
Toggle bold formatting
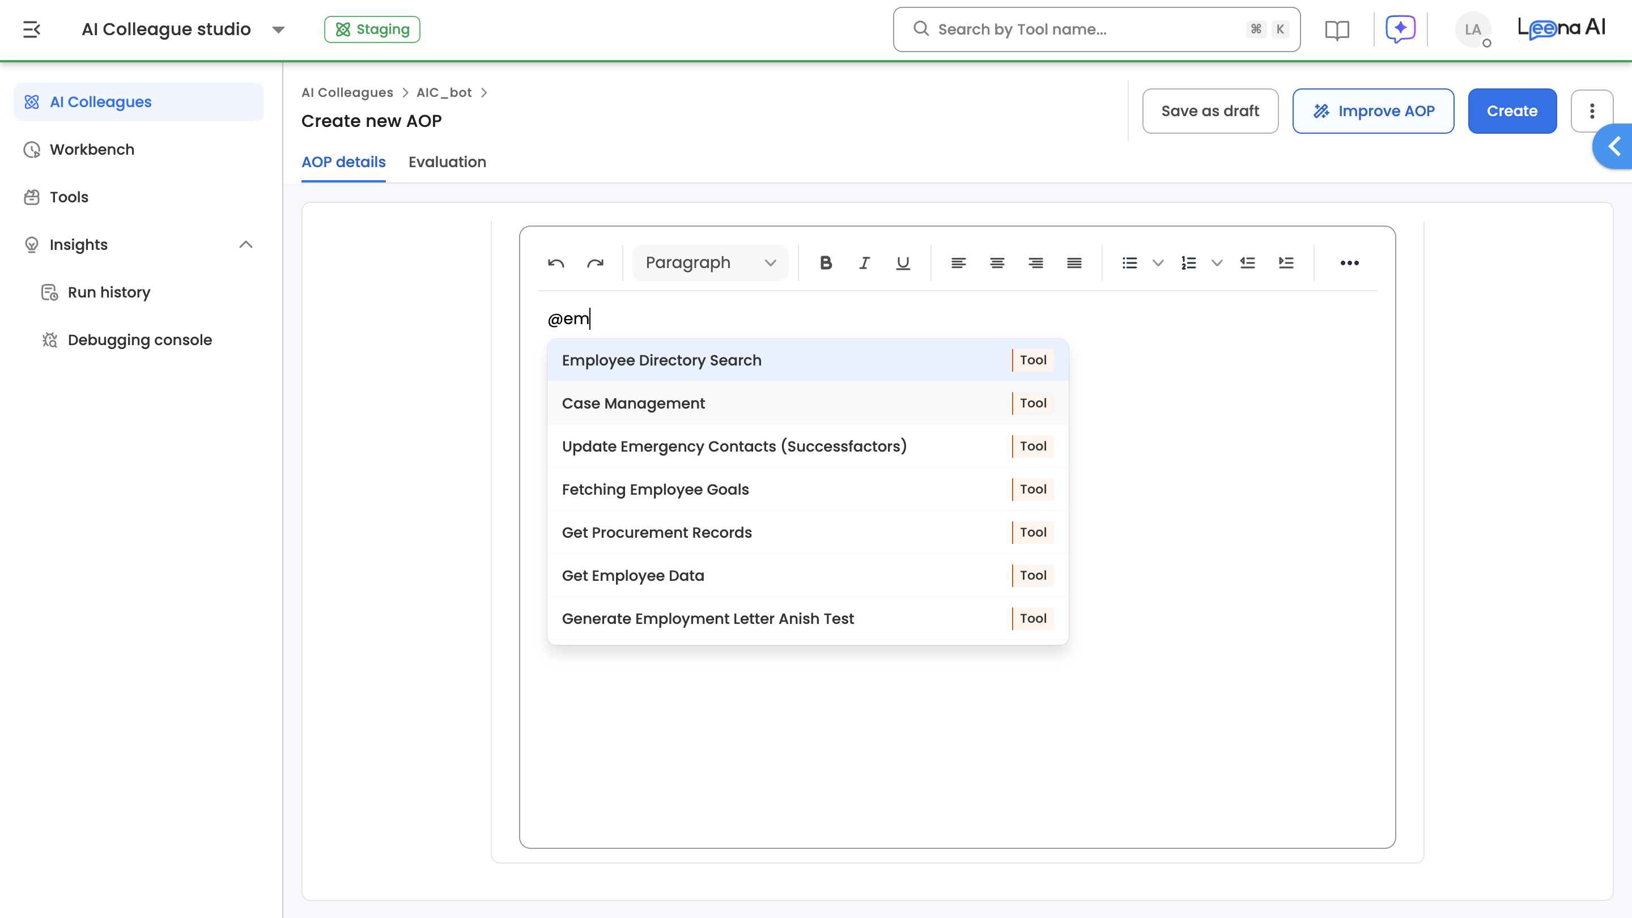click(826, 263)
